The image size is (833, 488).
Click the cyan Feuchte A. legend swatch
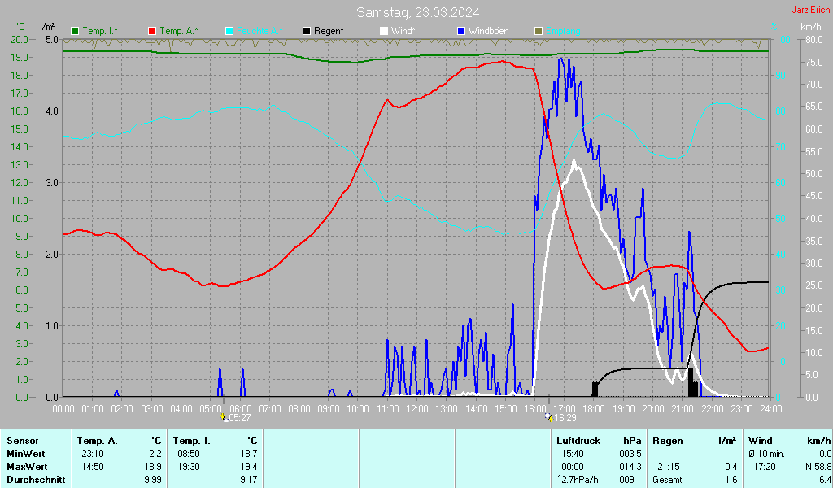coord(229,32)
